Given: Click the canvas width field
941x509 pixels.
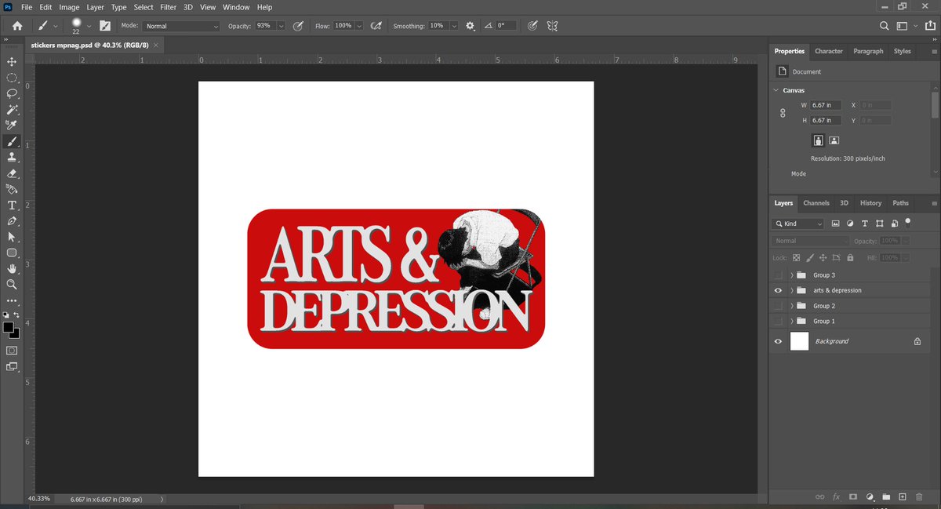Looking at the screenshot, I should click(826, 105).
